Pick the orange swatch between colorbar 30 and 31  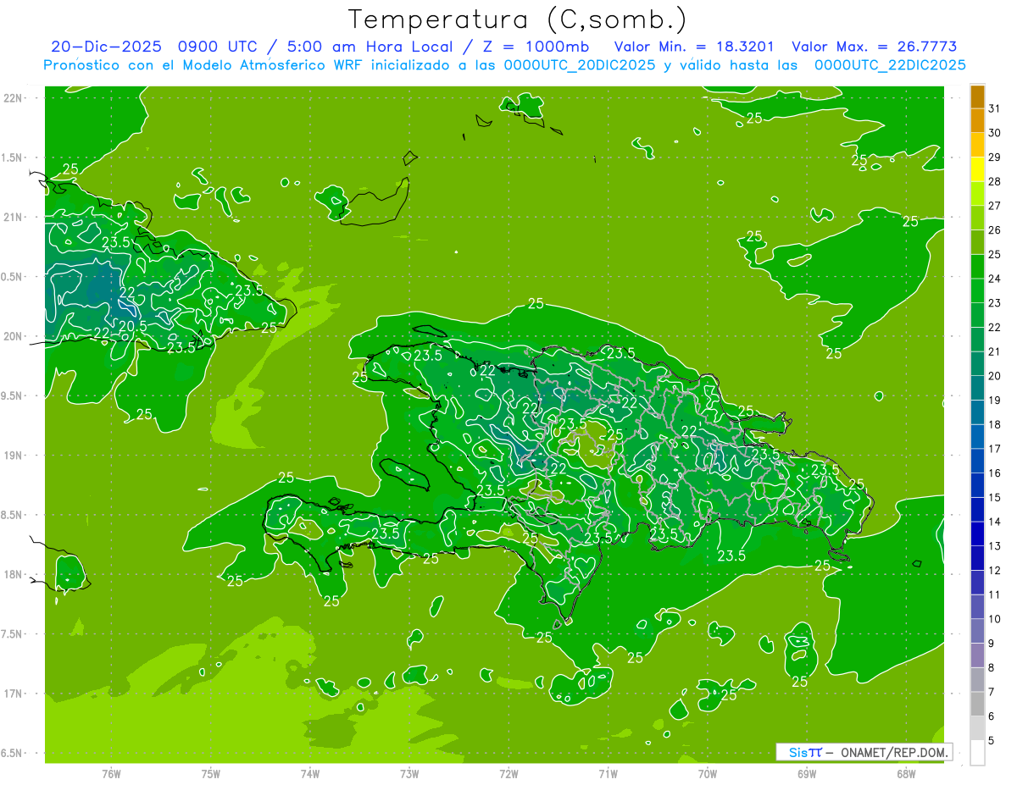tap(977, 121)
